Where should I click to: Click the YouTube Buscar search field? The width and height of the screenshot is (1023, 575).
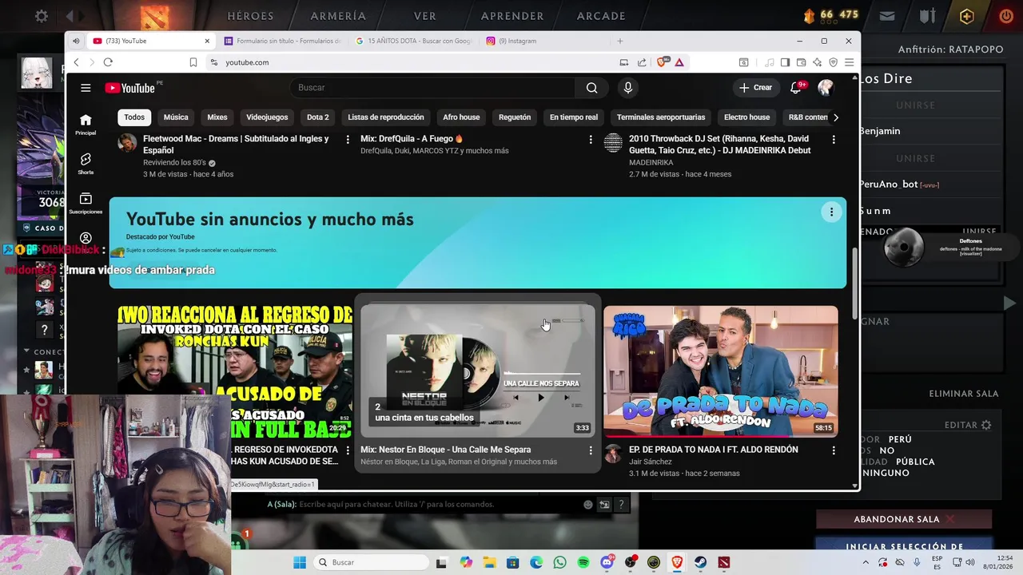coord(432,88)
